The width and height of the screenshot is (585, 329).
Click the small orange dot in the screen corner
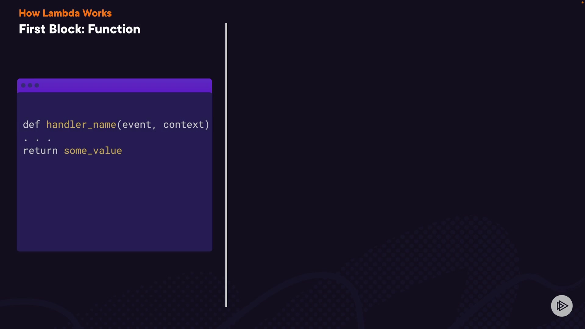pyautogui.click(x=582, y=2)
